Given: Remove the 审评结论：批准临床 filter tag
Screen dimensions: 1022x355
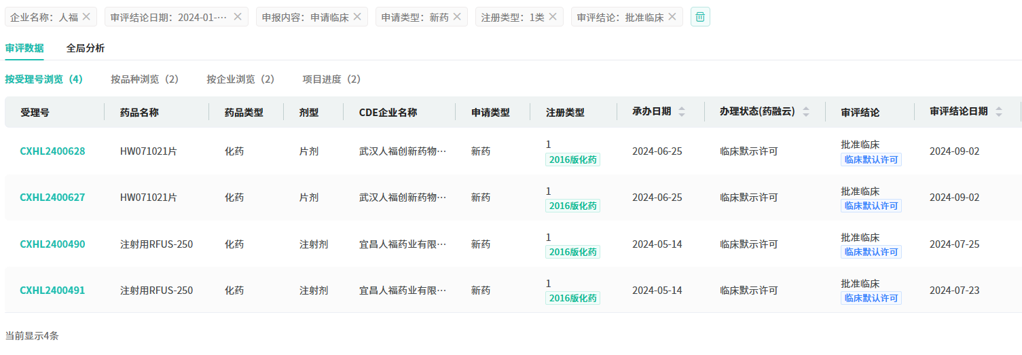Looking at the screenshot, I should (672, 17).
